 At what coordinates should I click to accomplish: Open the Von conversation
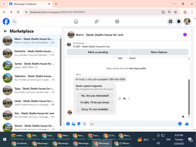pos(29,115)
